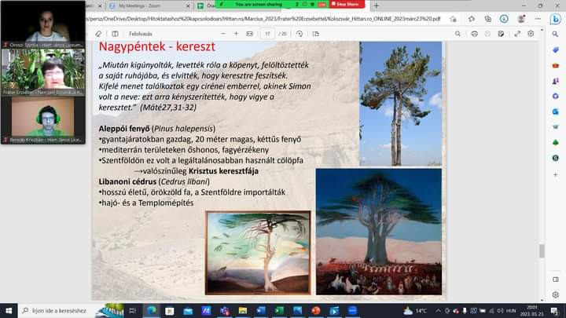Toggle PDF fullscreen expand icon
The image size is (566, 318).
(x=517, y=34)
